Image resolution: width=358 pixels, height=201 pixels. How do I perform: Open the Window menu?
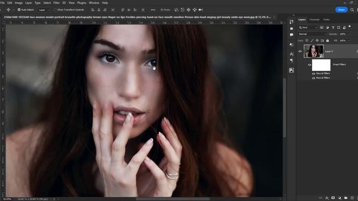pos(94,3)
